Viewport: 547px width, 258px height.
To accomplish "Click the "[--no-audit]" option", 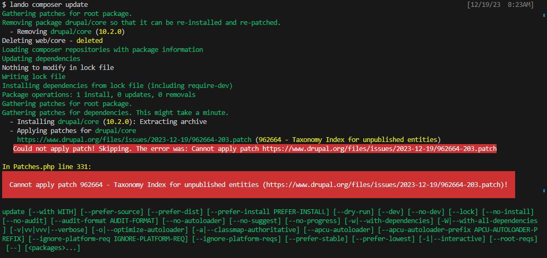I will coord(24,220).
